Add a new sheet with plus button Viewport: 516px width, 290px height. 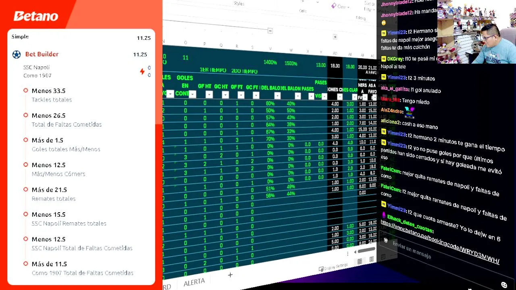click(x=230, y=275)
